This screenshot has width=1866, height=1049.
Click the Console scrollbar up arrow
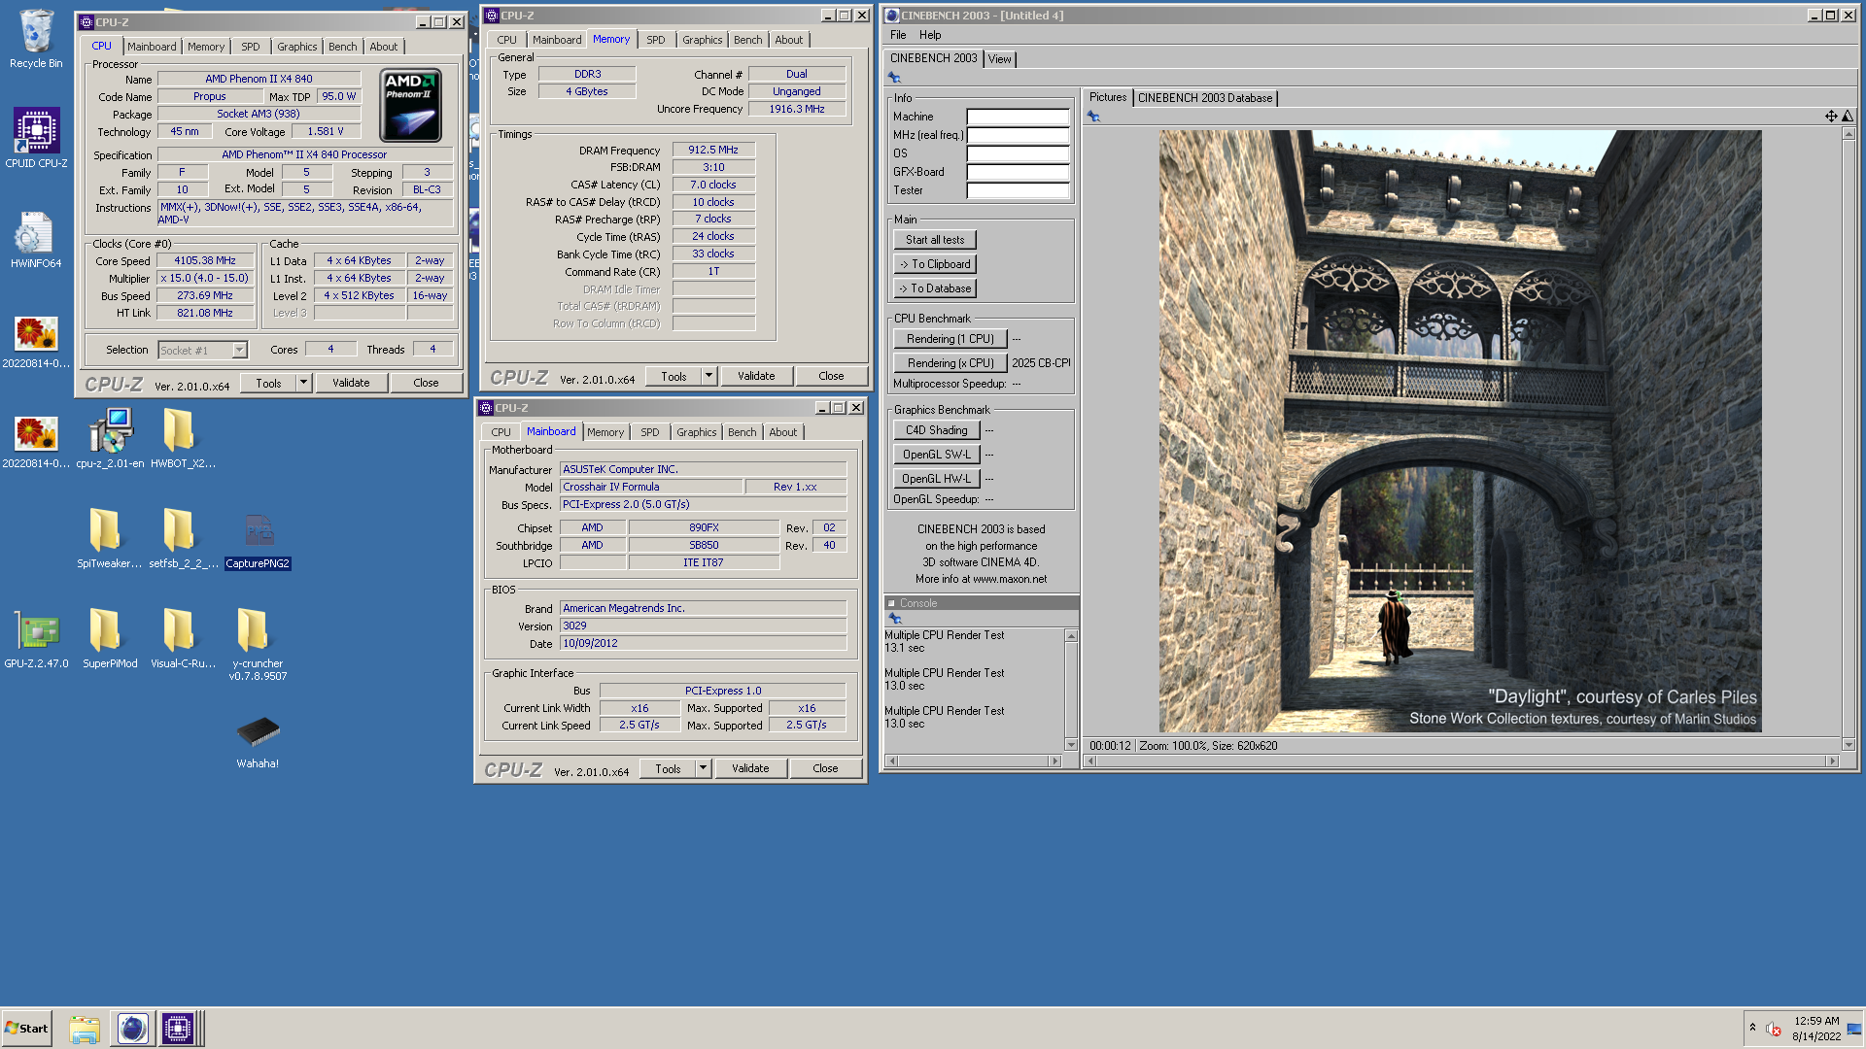1071,636
